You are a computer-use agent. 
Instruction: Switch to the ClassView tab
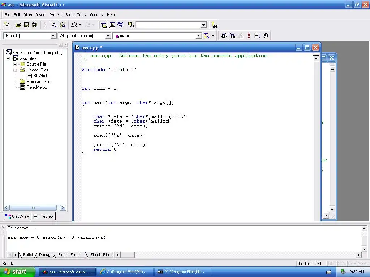tap(17, 216)
